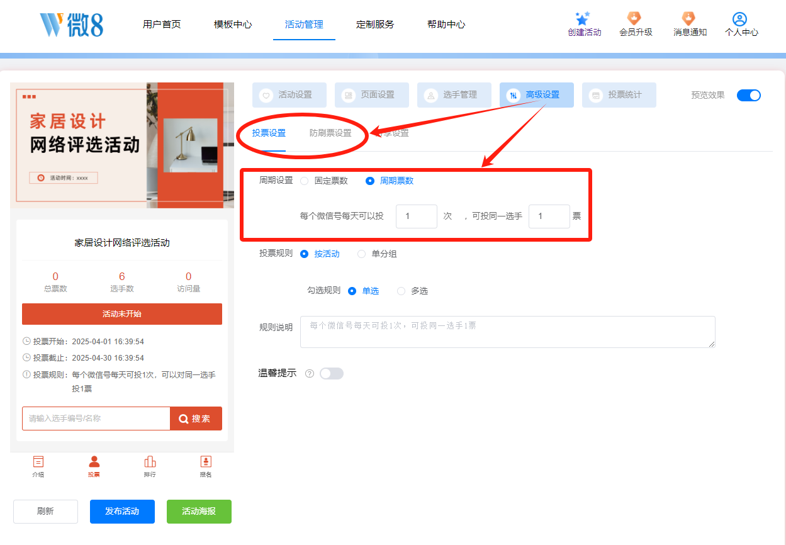The image size is (786, 545).
Task: Click the info icon beside 投票规则
Action: point(26,374)
